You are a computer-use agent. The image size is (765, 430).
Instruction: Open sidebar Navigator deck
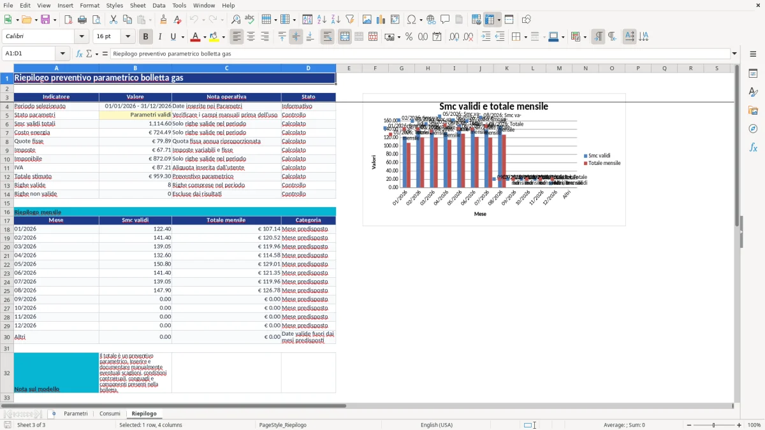[x=753, y=129]
